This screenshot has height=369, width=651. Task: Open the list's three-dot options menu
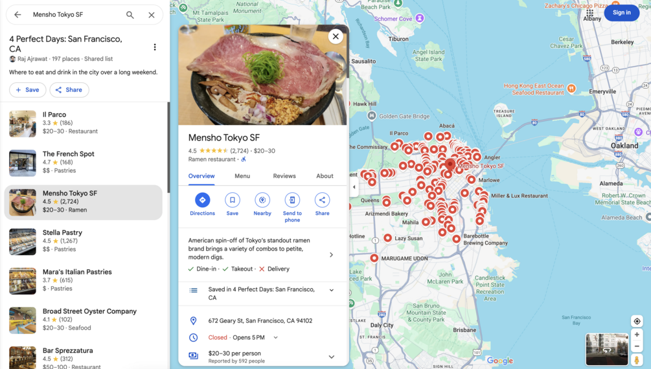pyautogui.click(x=155, y=47)
